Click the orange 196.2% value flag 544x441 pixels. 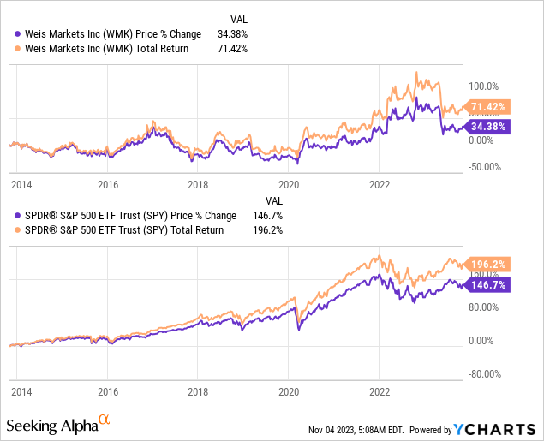[x=488, y=265]
